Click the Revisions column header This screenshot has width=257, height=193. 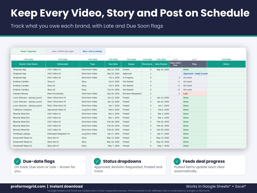147,64
